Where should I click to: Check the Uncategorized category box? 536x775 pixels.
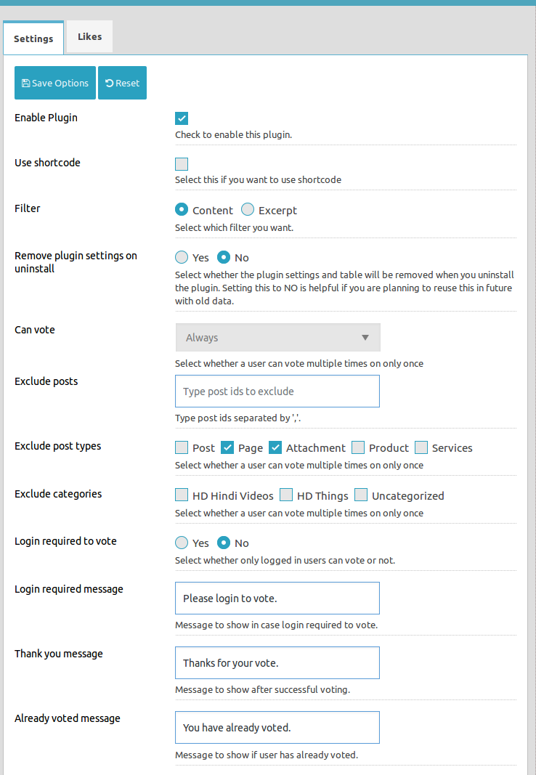click(x=361, y=495)
